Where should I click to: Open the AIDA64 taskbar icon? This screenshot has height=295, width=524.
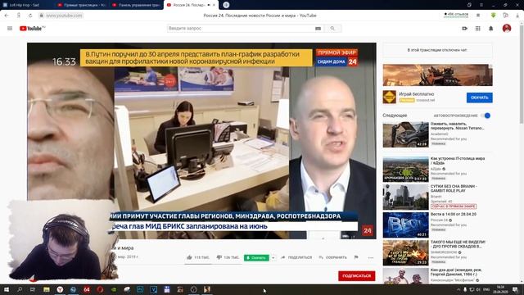[x=87, y=289]
